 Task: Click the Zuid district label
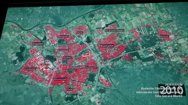(x=70, y=89)
